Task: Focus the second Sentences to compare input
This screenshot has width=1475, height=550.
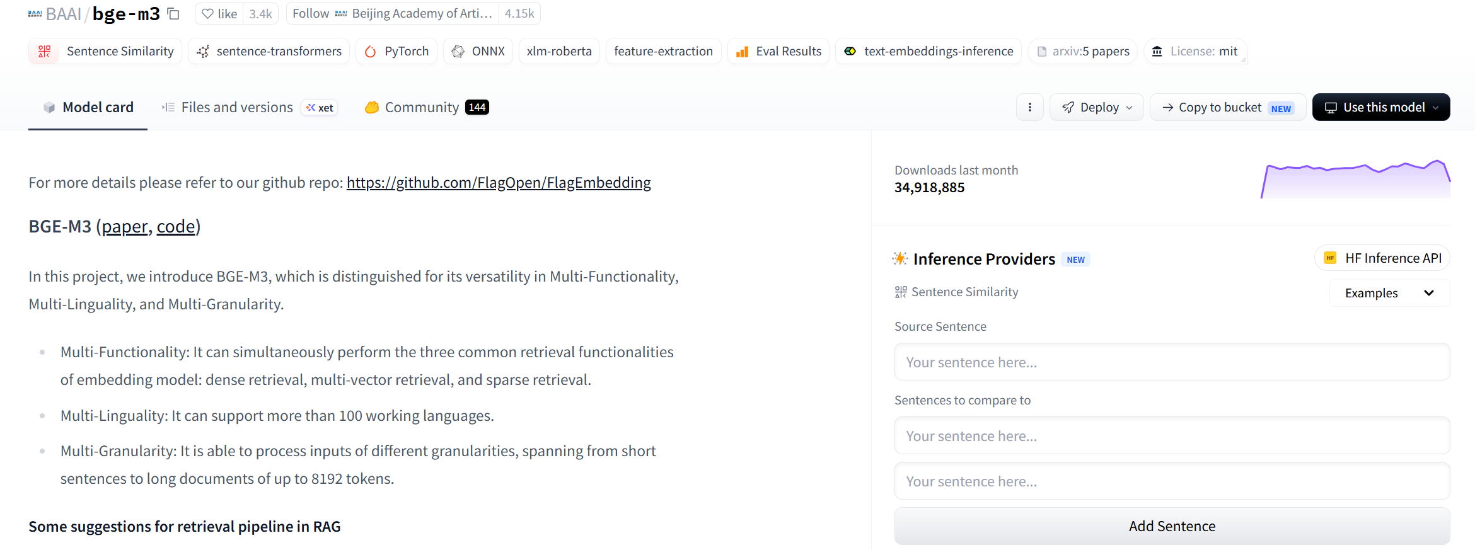Action: point(1172,481)
